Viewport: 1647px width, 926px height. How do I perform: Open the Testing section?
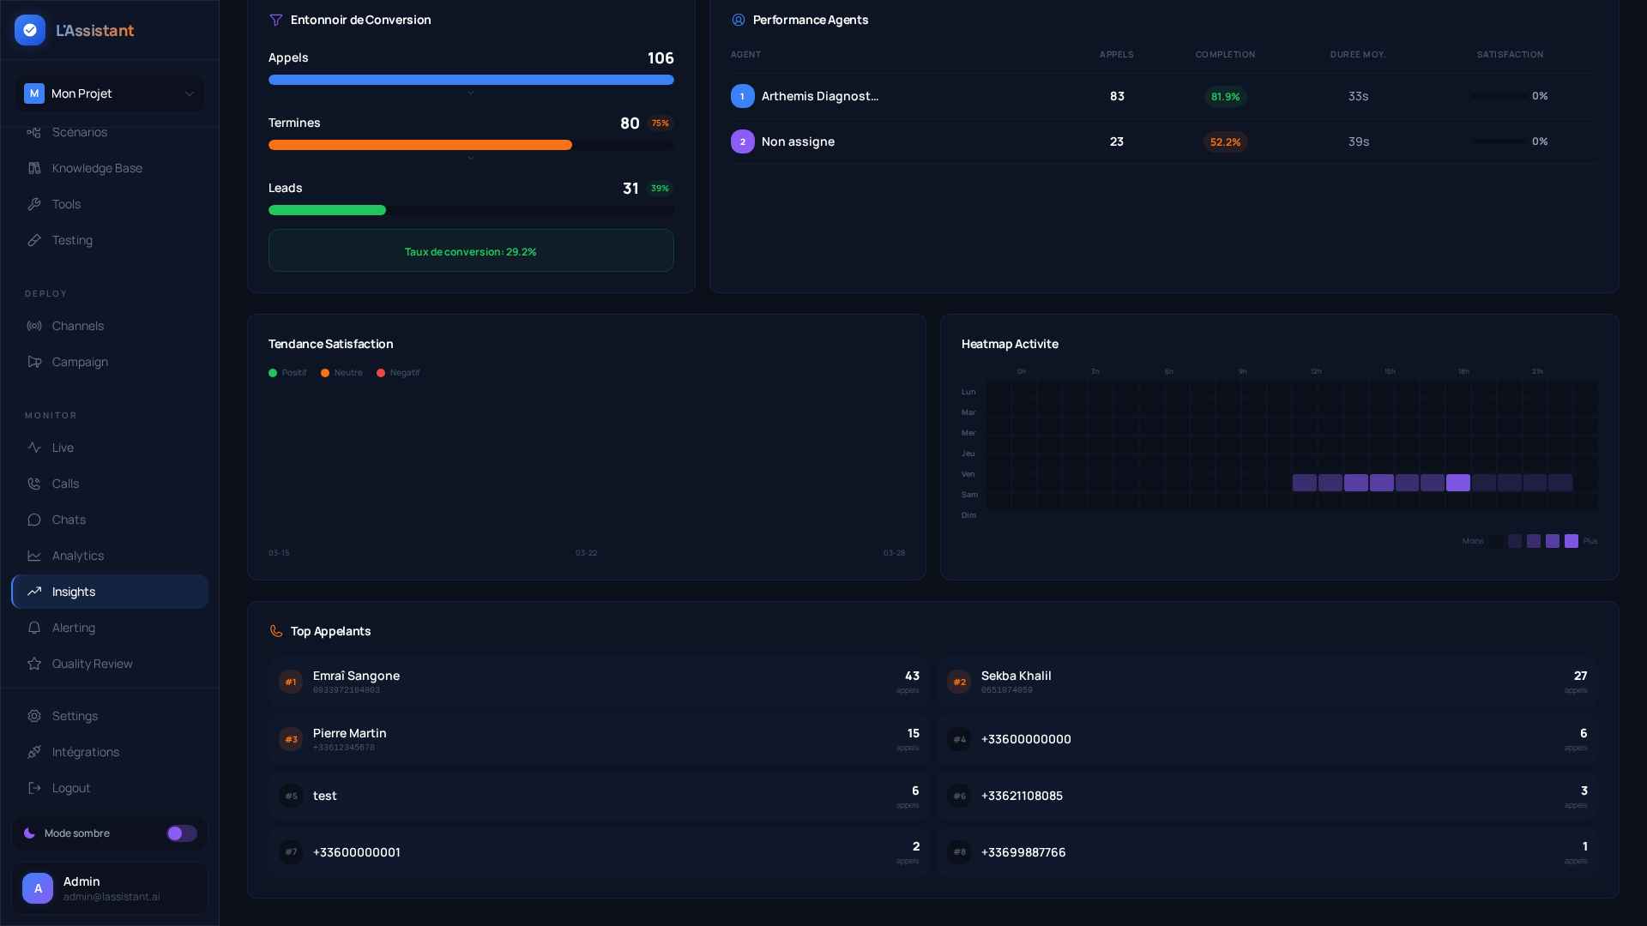[x=70, y=240]
